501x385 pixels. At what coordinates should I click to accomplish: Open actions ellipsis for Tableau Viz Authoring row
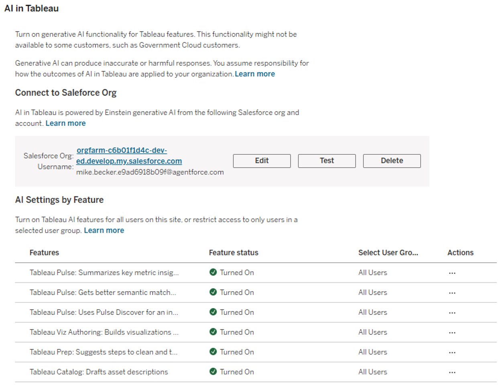click(452, 332)
